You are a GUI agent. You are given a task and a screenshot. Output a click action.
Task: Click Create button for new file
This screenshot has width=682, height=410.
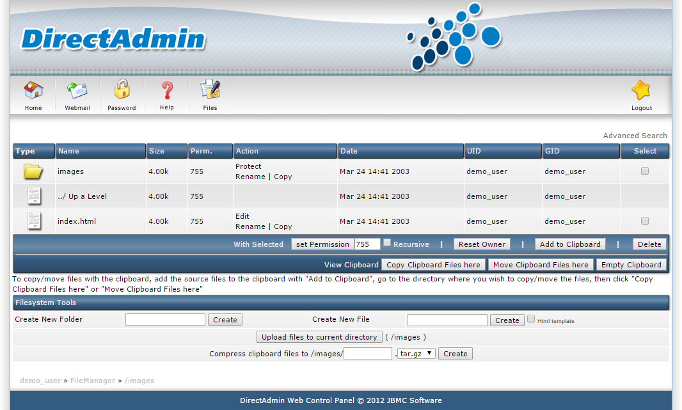507,320
